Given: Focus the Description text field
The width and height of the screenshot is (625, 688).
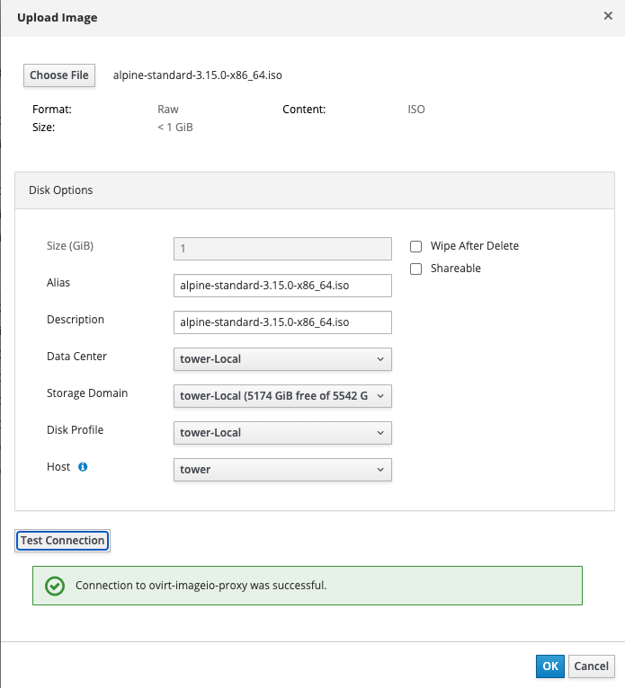Looking at the screenshot, I should click(282, 322).
